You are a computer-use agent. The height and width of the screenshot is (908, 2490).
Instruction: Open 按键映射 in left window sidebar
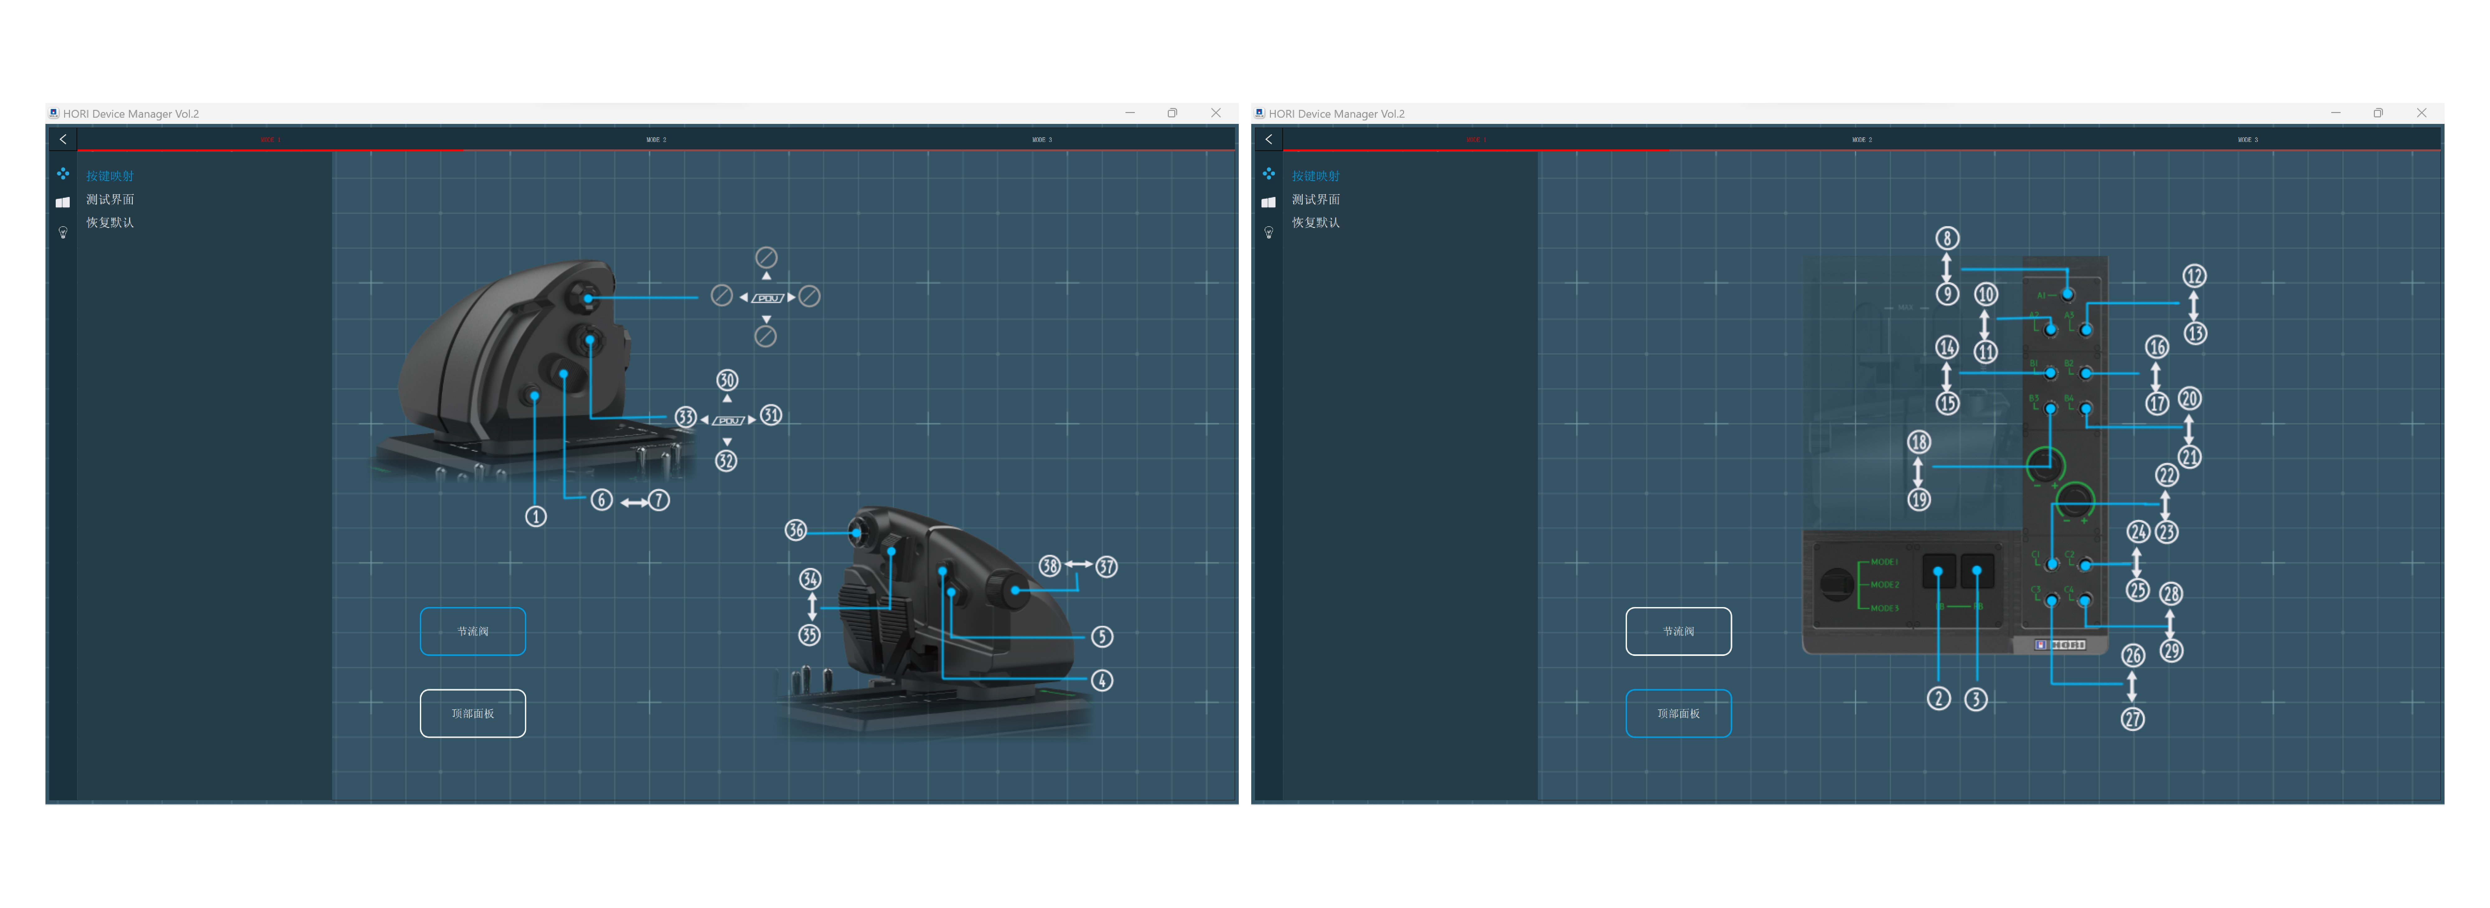110,176
